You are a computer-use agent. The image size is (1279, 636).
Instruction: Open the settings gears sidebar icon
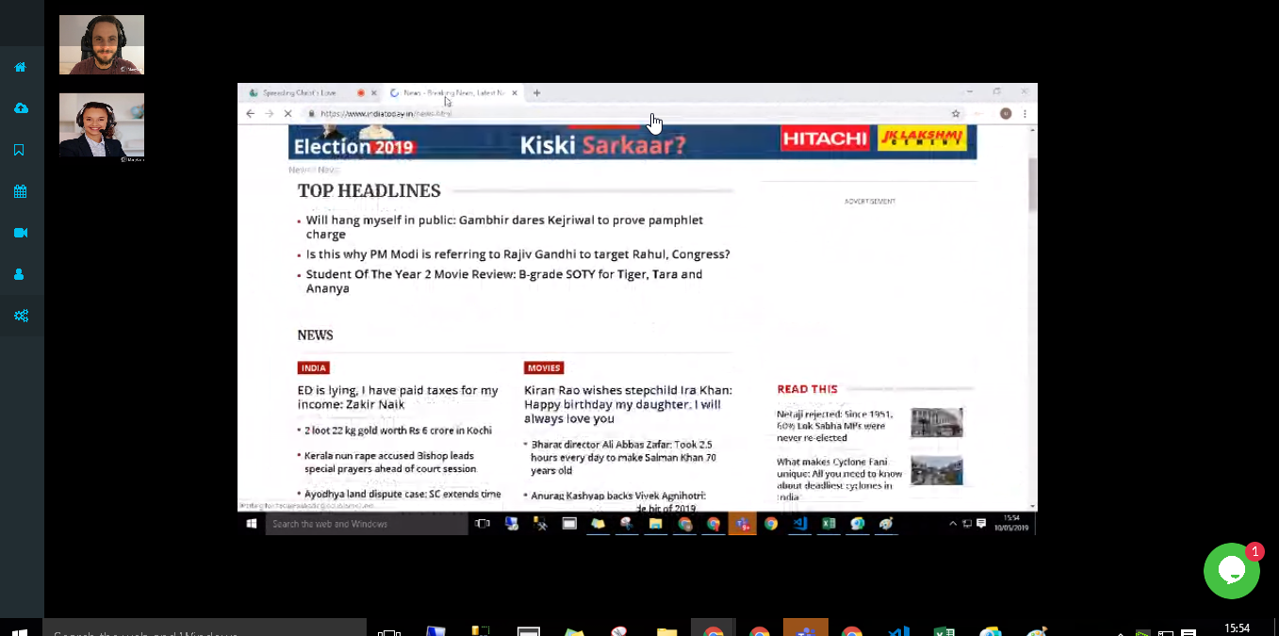20,316
